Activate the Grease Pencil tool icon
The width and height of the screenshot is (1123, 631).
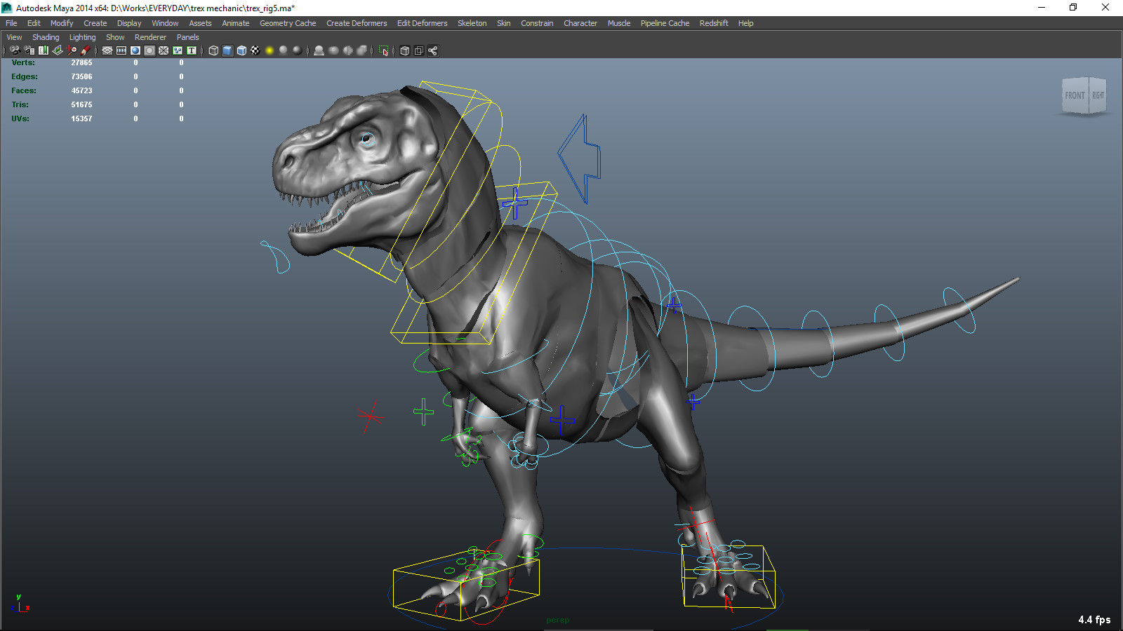86,50
